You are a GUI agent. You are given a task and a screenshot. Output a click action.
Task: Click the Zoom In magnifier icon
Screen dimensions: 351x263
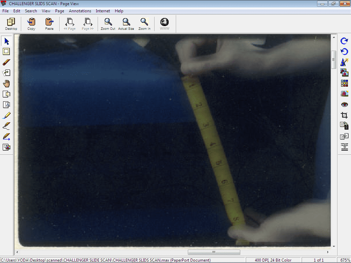click(144, 24)
